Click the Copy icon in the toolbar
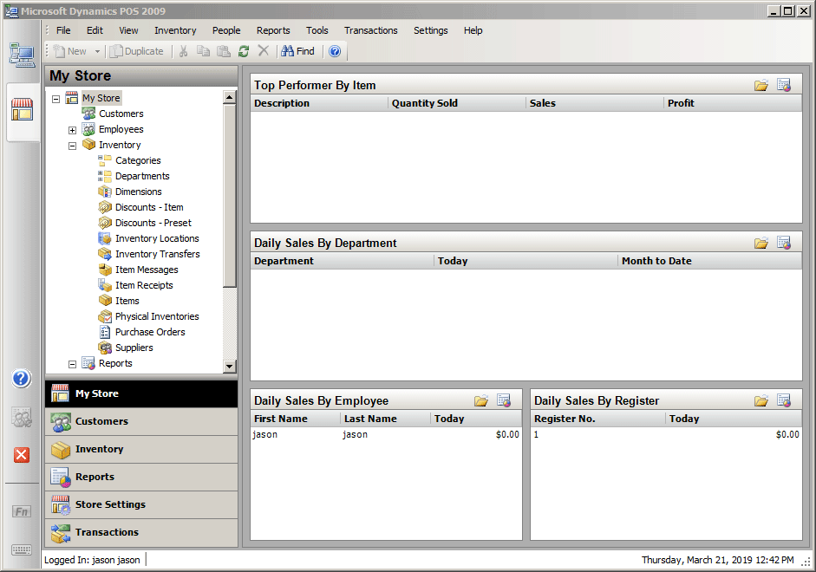This screenshot has width=816, height=572. [x=203, y=51]
